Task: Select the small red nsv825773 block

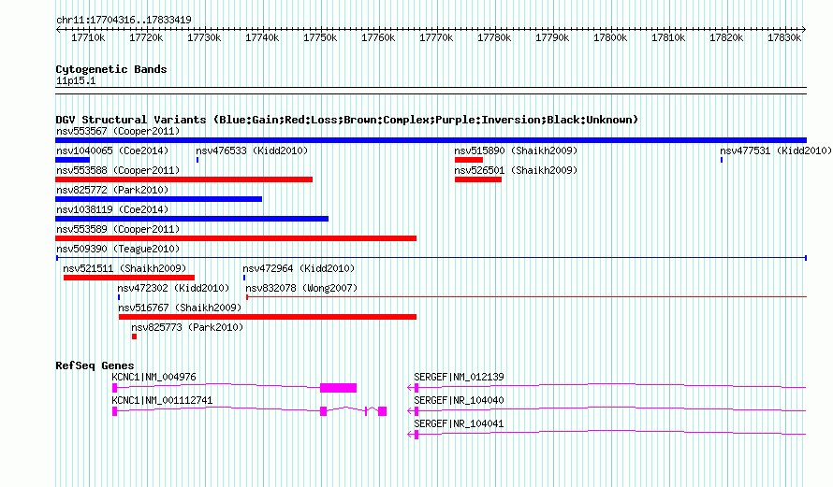Action: click(135, 337)
